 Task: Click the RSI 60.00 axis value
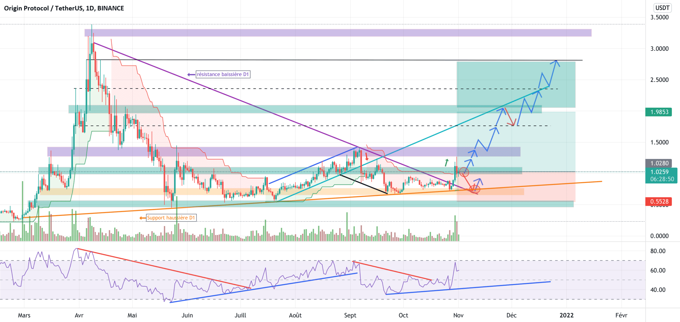click(658, 270)
